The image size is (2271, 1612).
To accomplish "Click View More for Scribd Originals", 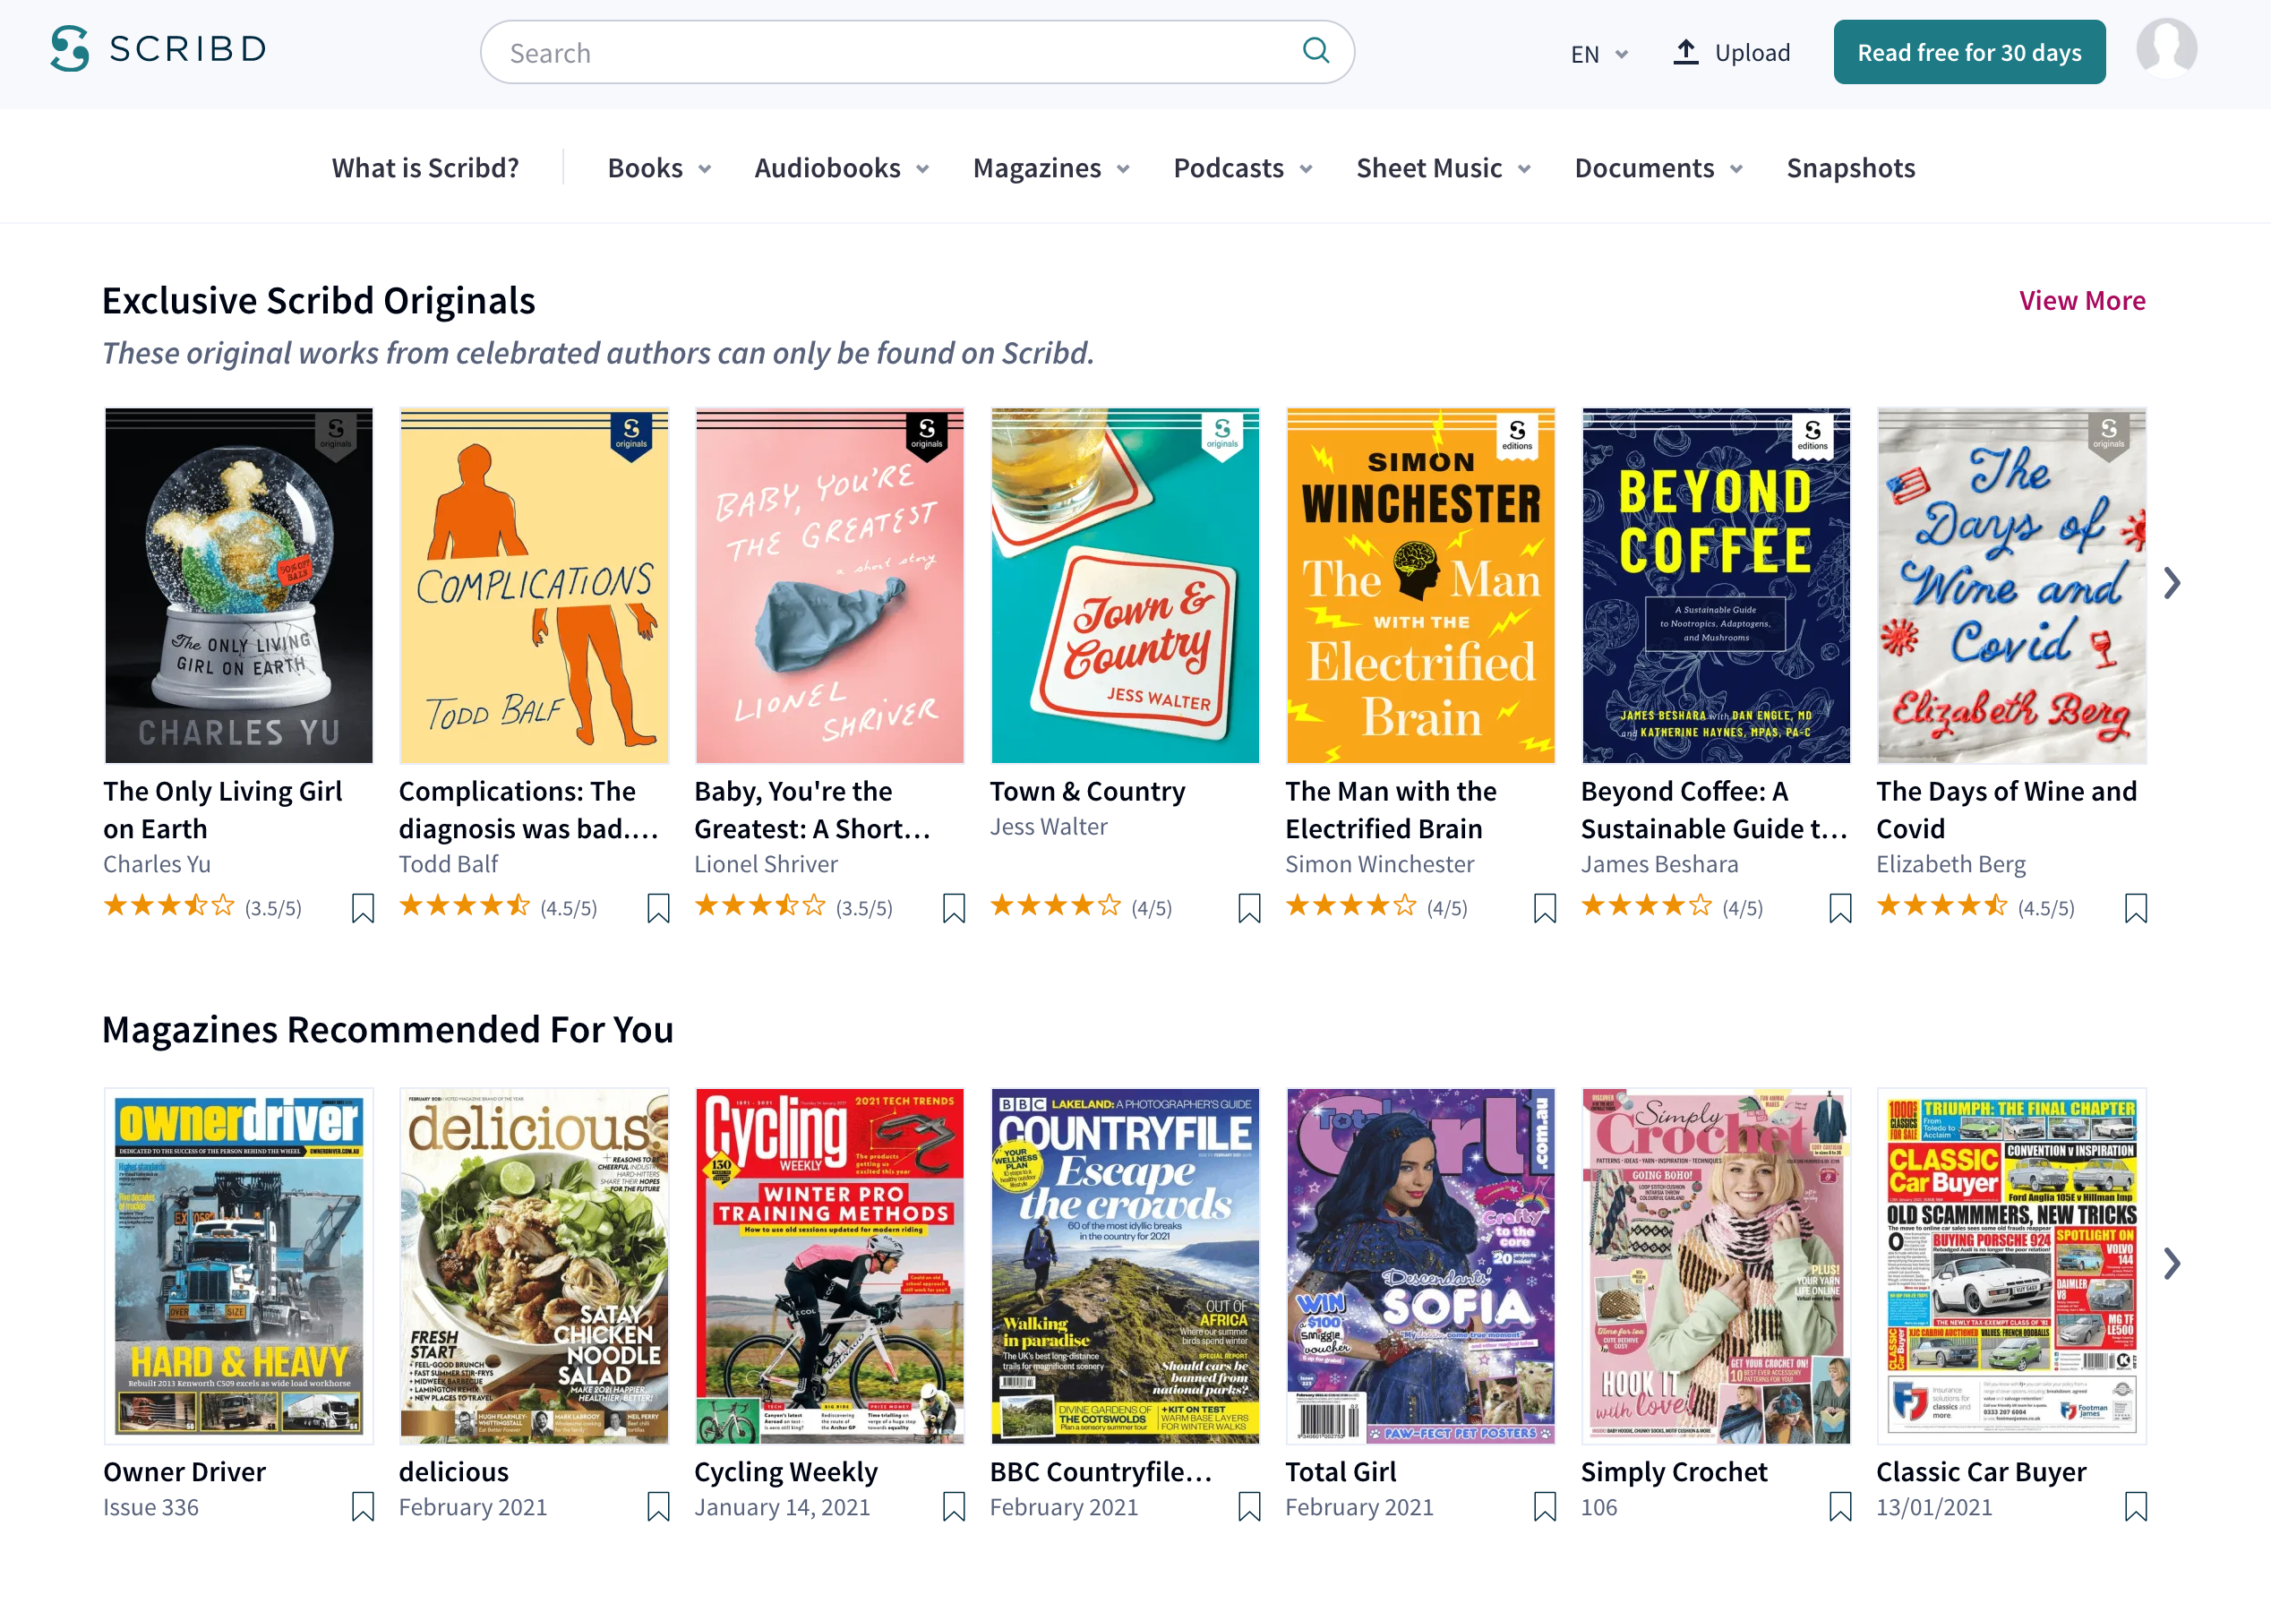I will (2081, 301).
